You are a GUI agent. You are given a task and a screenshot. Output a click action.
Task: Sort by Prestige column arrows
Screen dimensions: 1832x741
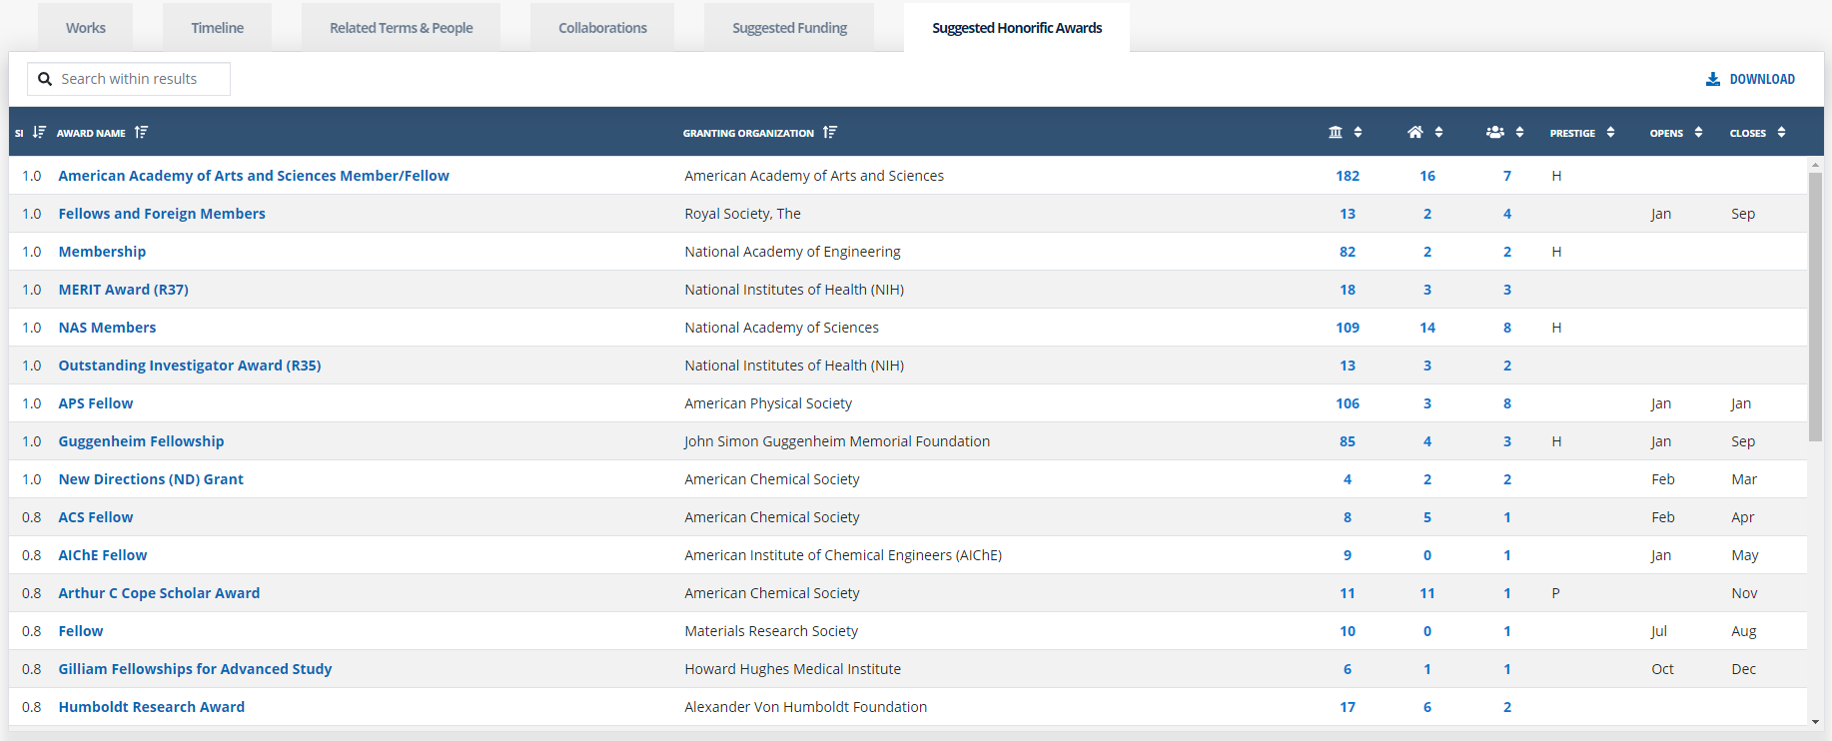coord(1610,132)
